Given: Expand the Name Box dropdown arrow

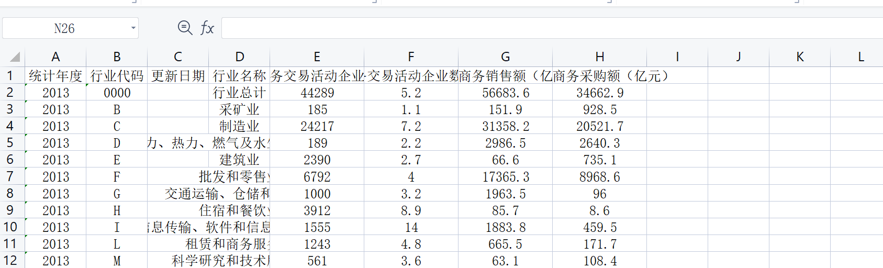Looking at the screenshot, I should (133, 28).
